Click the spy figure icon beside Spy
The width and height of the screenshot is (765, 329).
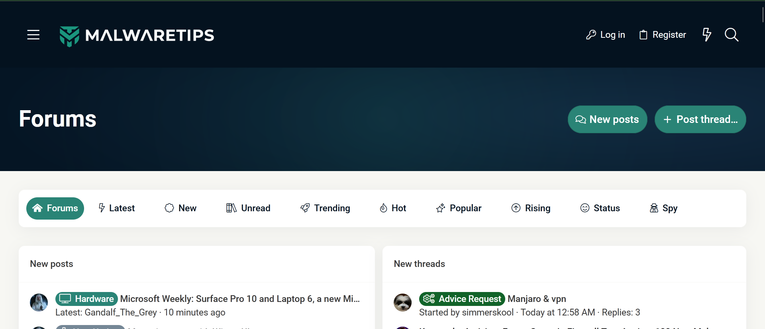click(x=654, y=208)
